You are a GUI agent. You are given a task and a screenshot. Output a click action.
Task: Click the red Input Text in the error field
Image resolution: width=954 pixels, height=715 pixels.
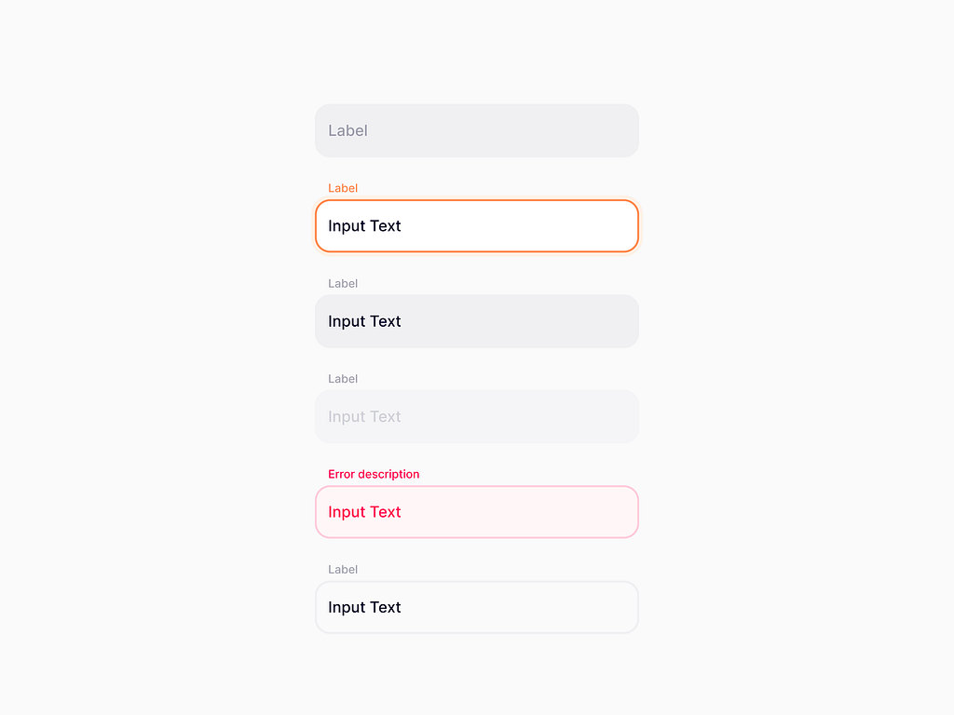[x=364, y=512]
